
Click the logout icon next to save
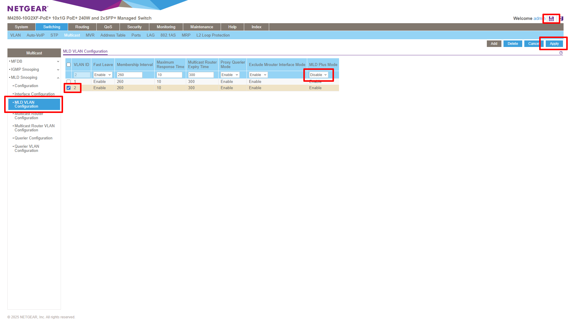click(561, 18)
